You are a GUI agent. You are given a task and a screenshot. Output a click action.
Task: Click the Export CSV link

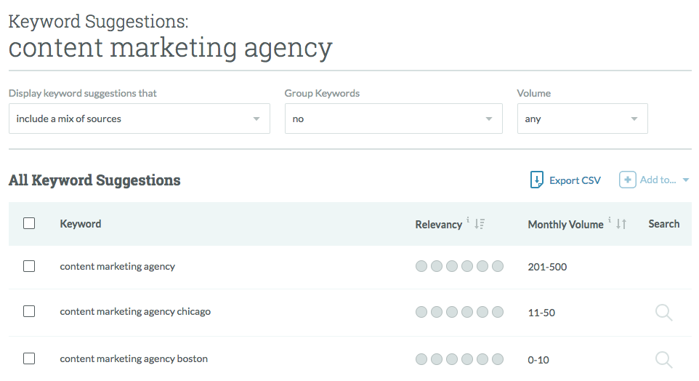tap(575, 180)
